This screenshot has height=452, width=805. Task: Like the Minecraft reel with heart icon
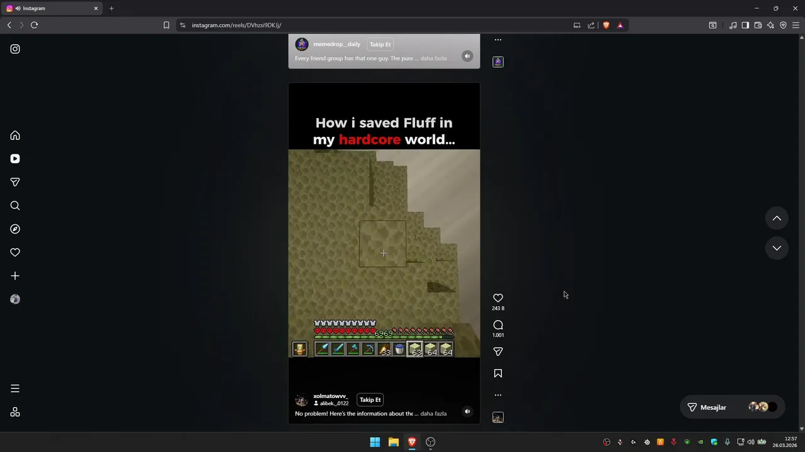pyautogui.click(x=498, y=298)
